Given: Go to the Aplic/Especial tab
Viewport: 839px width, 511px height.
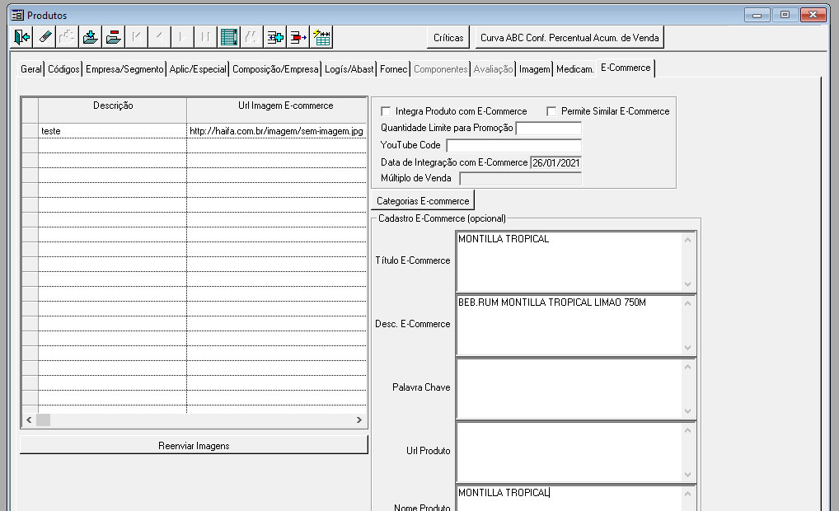Looking at the screenshot, I should [x=198, y=69].
